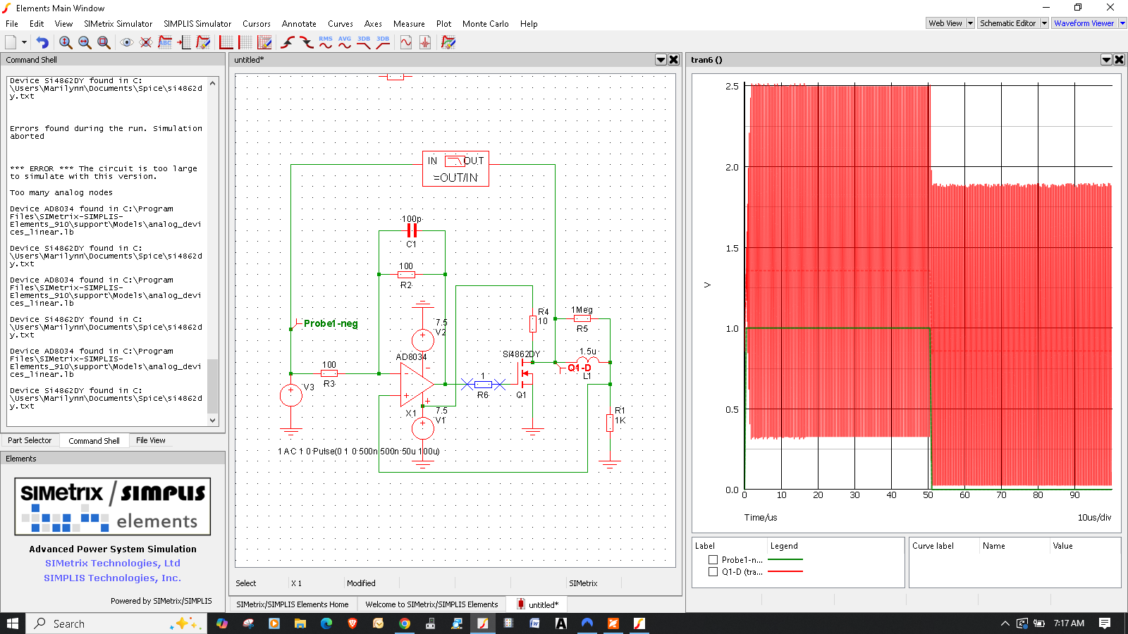Click Schematic Editor button
This screenshot has height=634, width=1128.
point(1008,23)
